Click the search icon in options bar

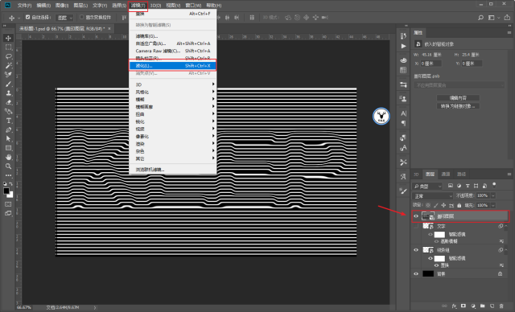tap(480, 18)
